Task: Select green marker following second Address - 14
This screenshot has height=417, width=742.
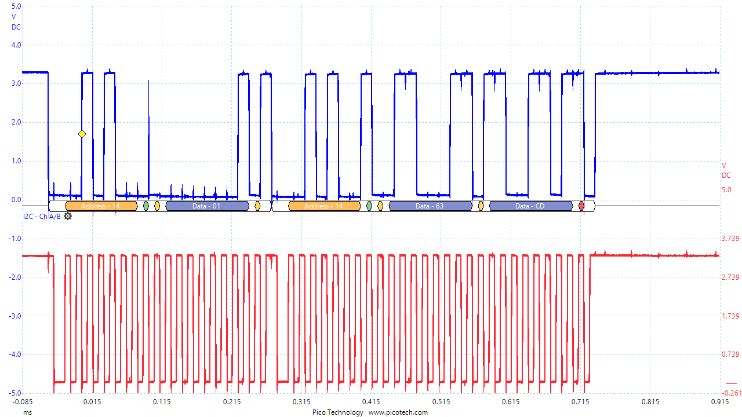Action: click(x=369, y=206)
